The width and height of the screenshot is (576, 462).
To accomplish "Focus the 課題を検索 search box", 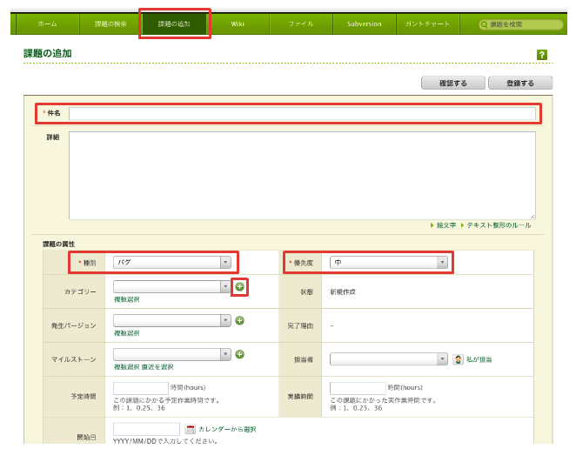I will point(521,24).
